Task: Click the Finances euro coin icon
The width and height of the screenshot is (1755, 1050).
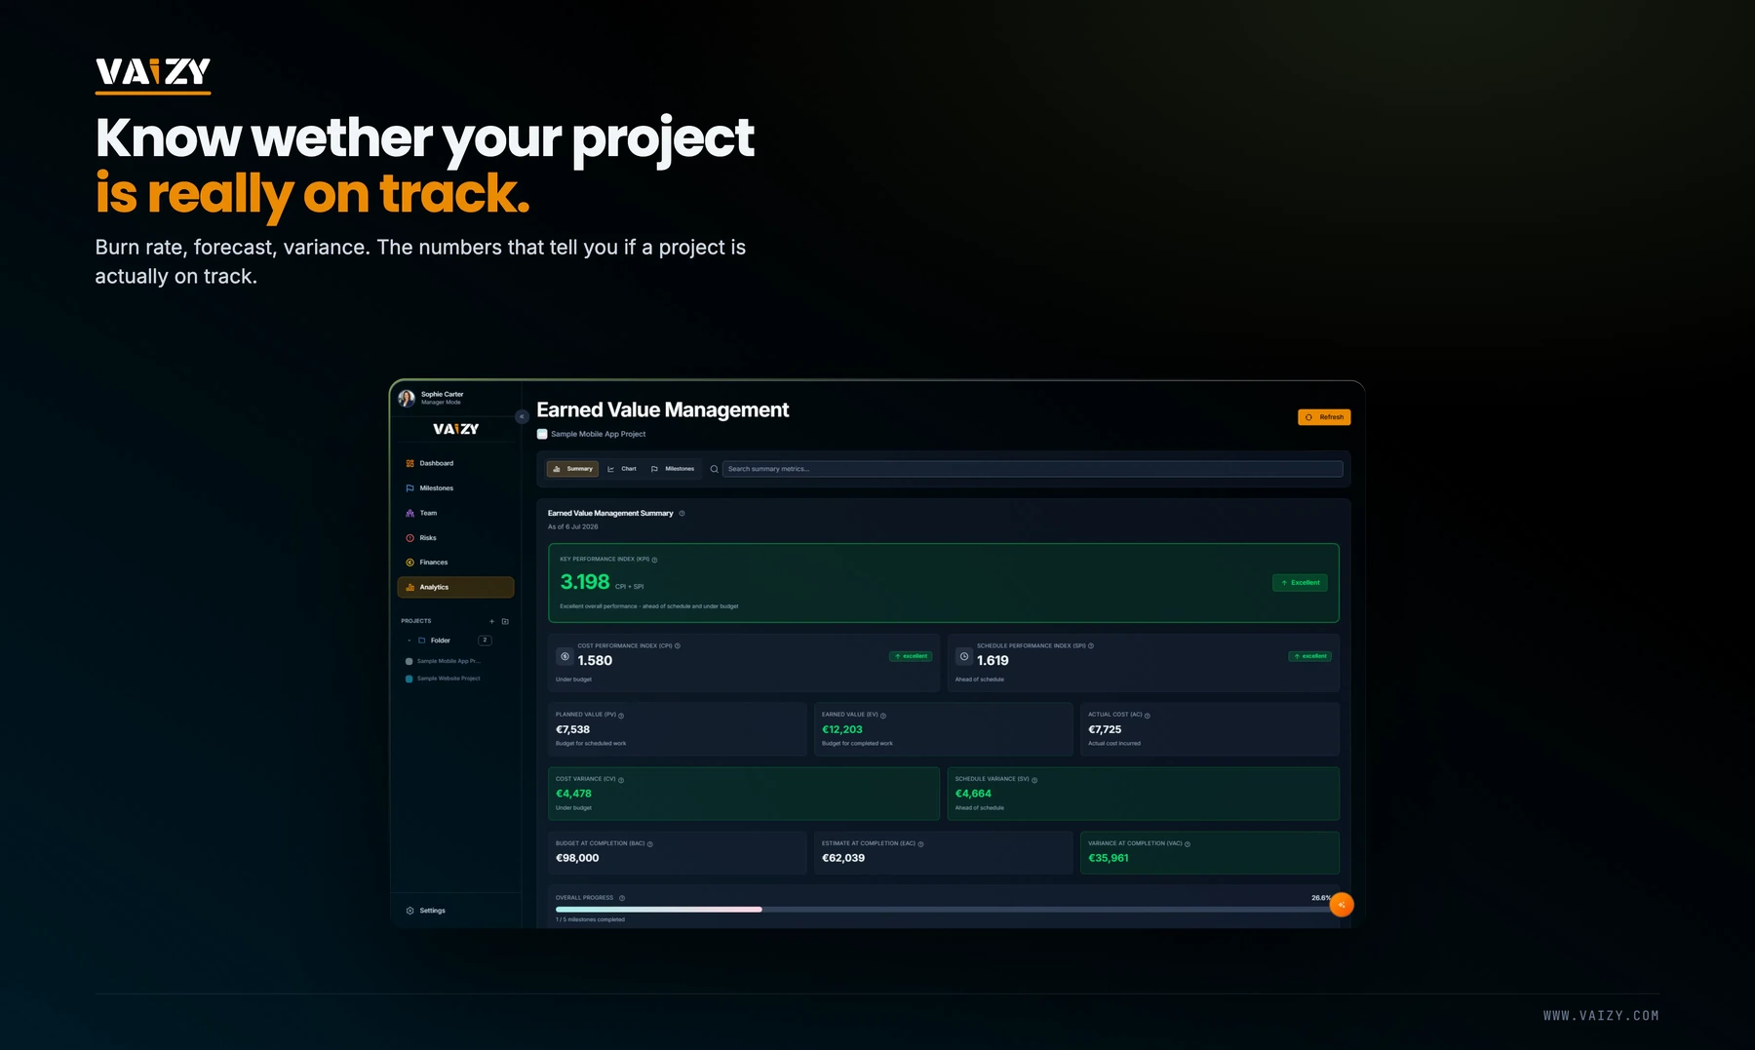Action: [409, 563]
